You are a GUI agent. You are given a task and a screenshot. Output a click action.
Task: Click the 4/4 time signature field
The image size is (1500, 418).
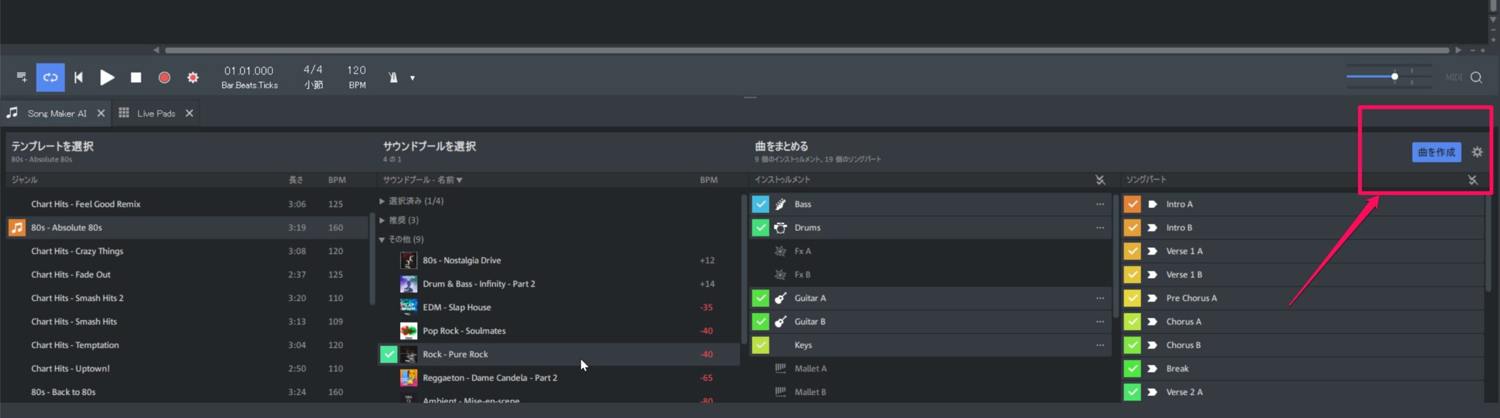pos(313,77)
